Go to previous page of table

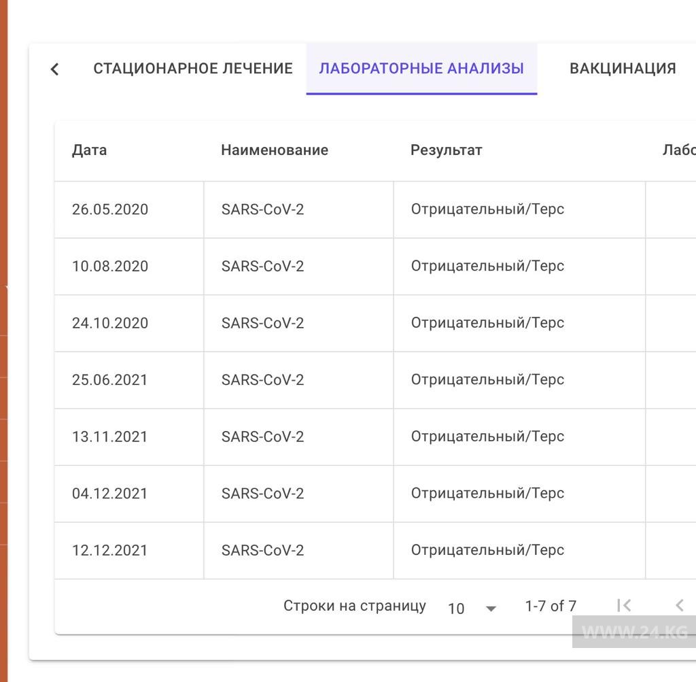point(679,605)
